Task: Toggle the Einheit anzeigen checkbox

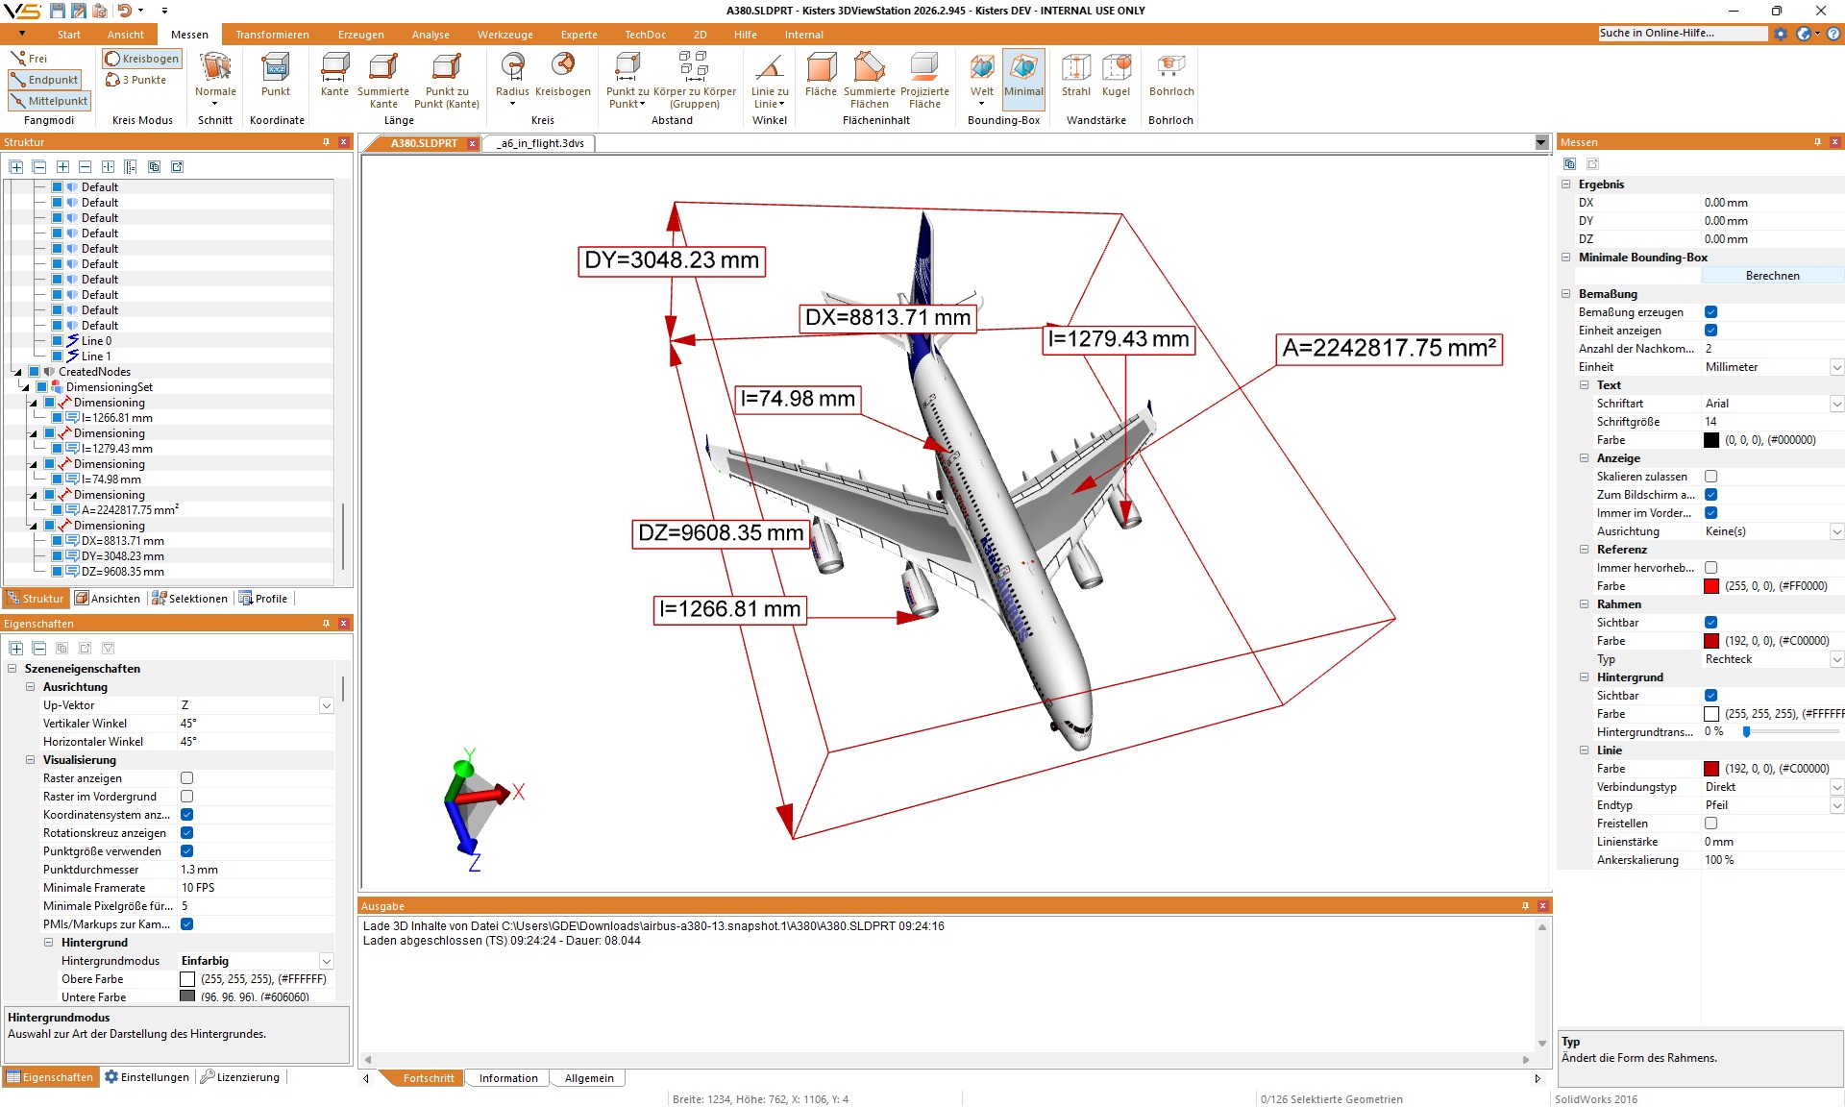Action: tap(1711, 331)
